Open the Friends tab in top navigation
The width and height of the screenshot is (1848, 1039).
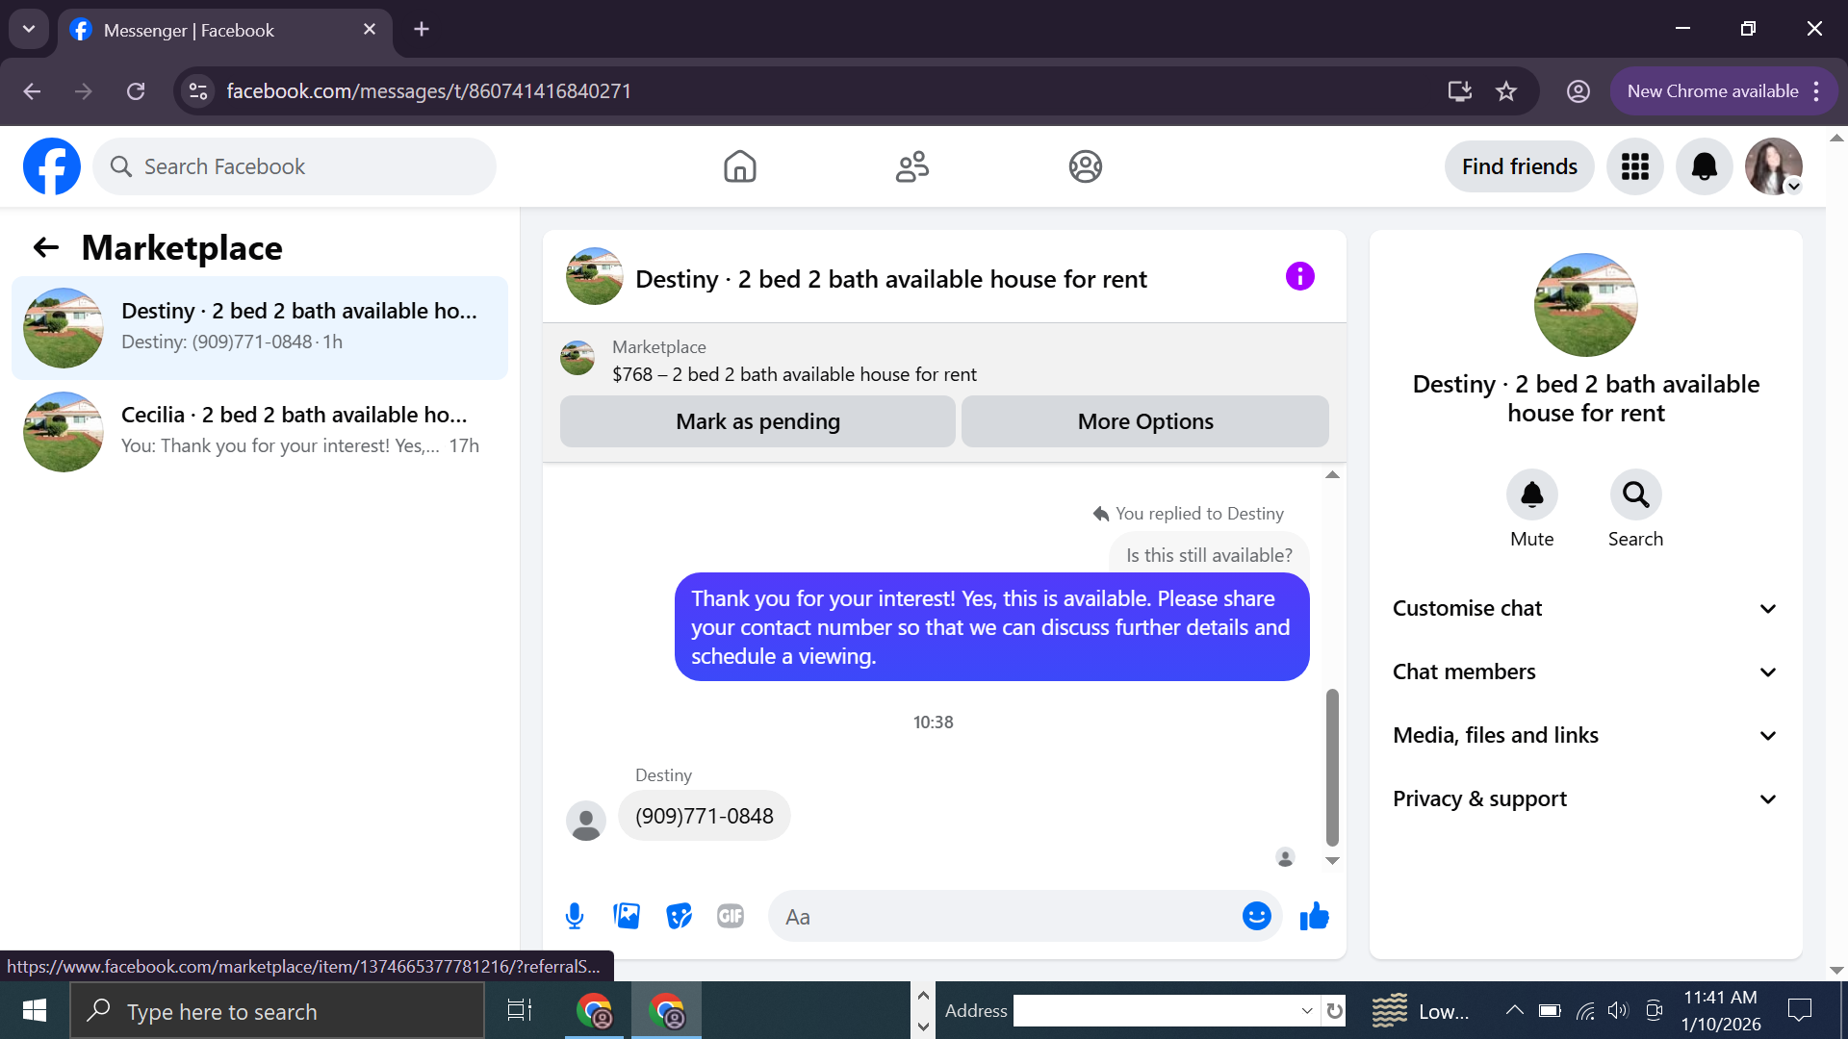[911, 166]
